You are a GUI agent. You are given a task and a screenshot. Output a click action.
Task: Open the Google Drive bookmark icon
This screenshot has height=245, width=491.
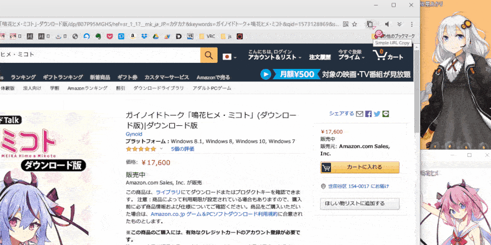pos(156,37)
